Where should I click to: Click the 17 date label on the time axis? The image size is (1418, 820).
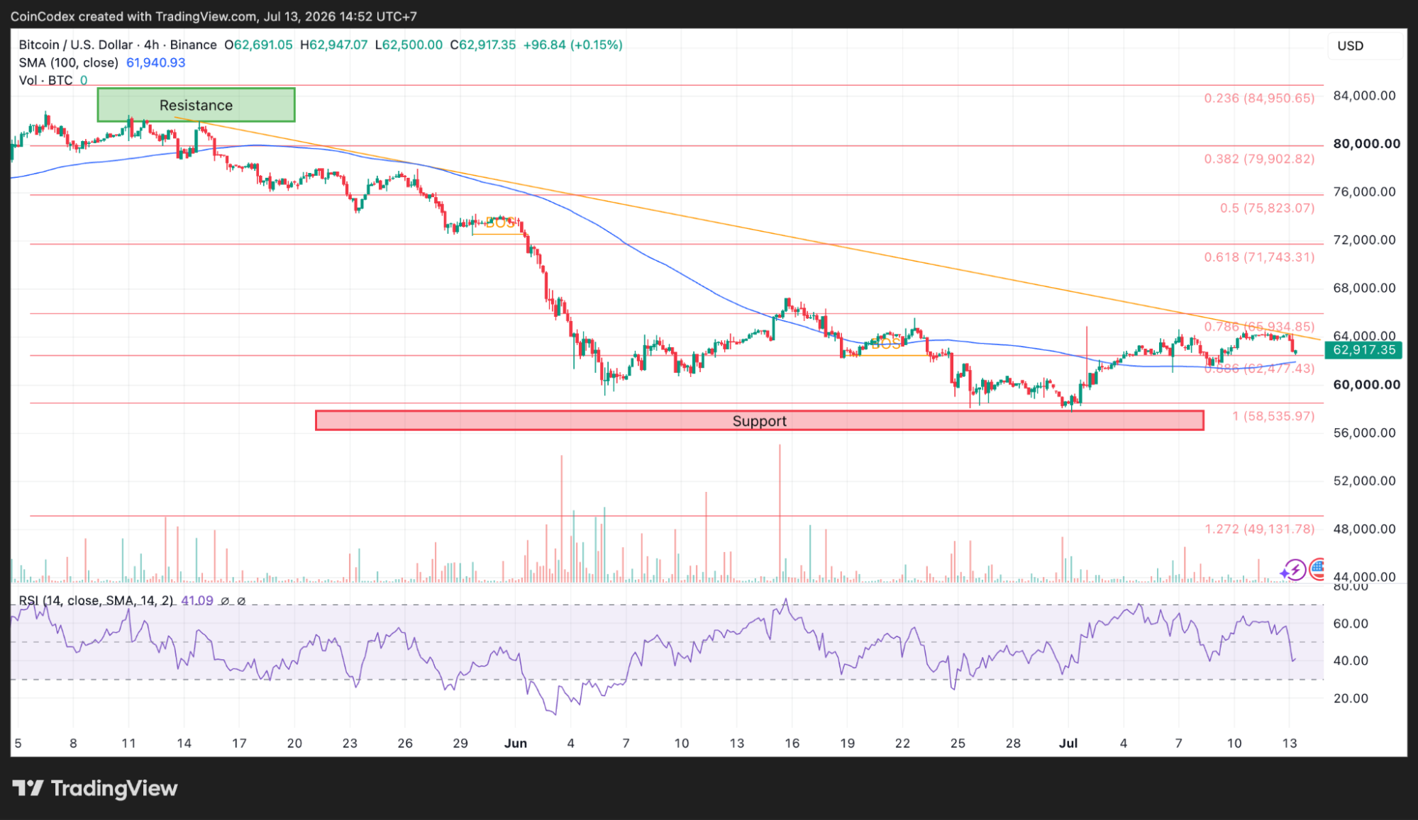click(239, 743)
